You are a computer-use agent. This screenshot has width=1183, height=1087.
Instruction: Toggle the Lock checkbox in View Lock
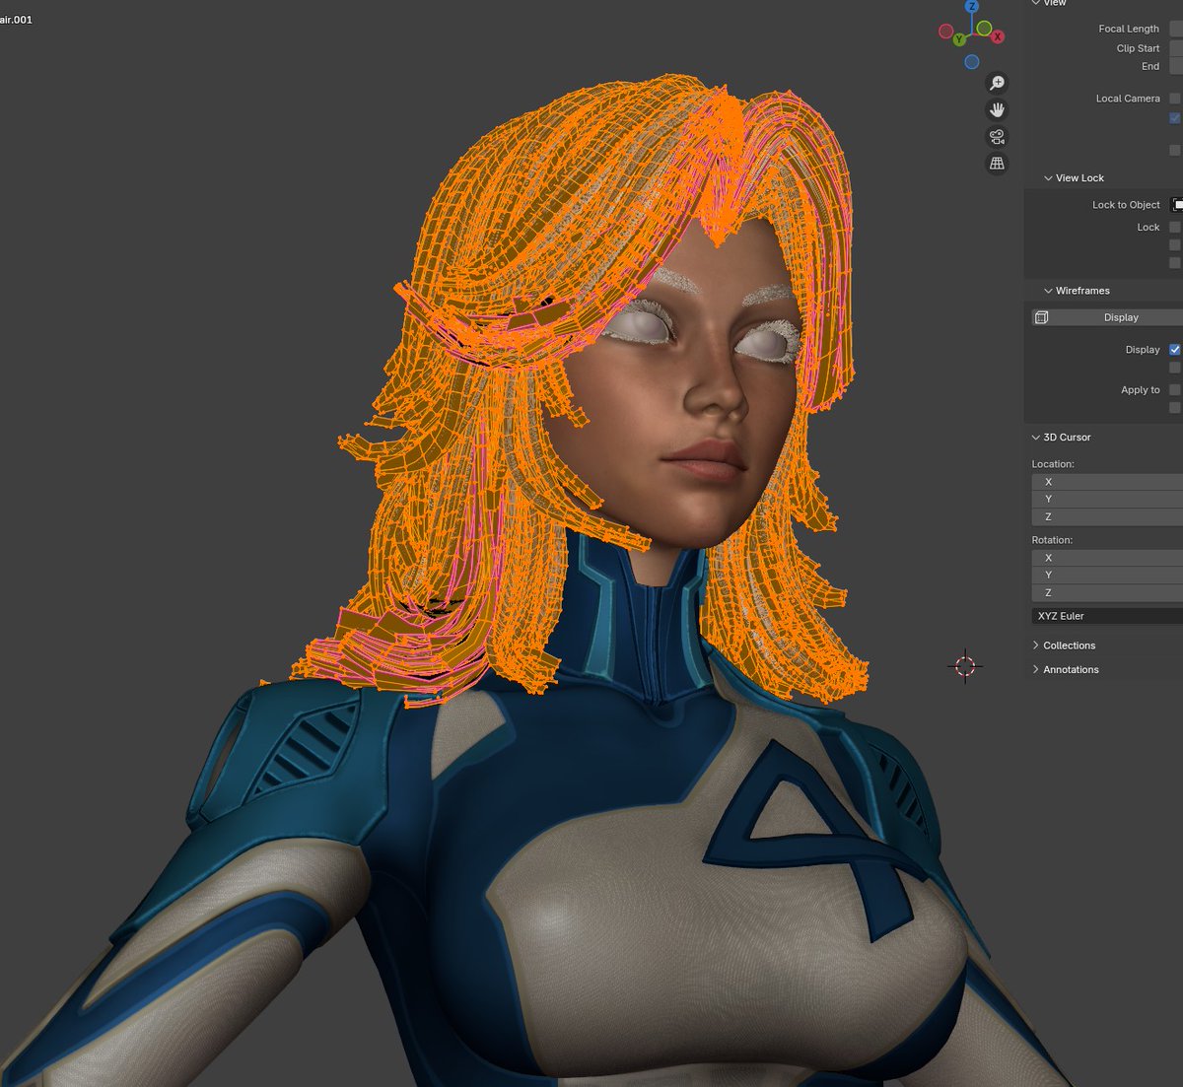[x=1175, y=227]
